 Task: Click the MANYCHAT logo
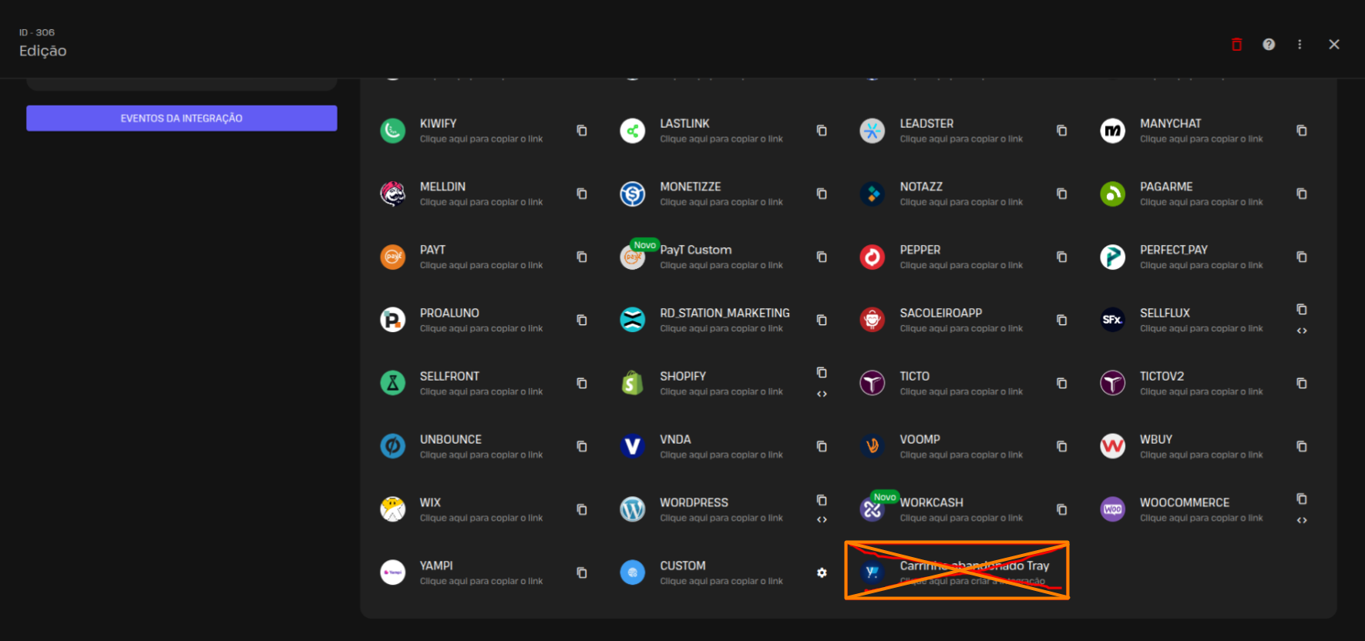click(1113, 131)
